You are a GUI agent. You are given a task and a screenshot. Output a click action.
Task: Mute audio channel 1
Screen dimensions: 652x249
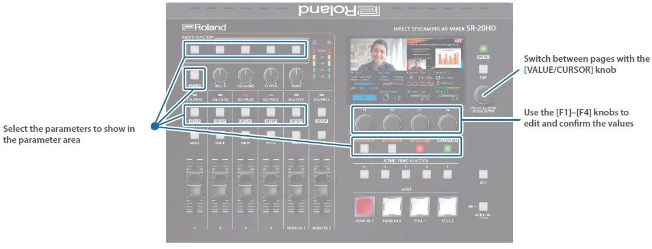click(195, 135)
